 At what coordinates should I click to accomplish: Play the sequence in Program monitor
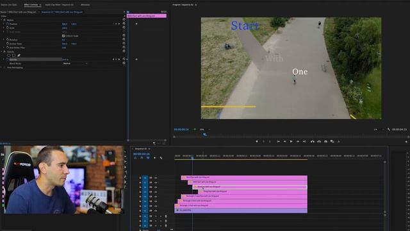(291, 141)
